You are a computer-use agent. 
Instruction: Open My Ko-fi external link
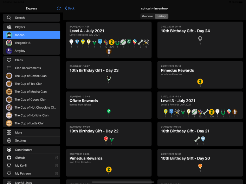point(57,165)
